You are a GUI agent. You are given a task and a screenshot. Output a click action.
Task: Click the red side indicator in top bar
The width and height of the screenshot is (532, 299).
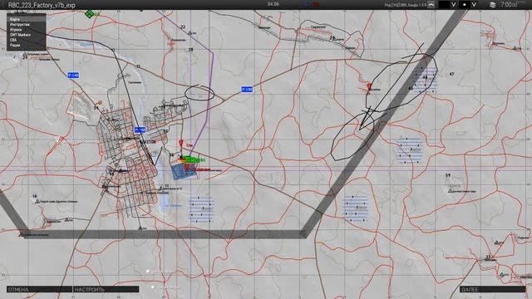pos(316,4)
